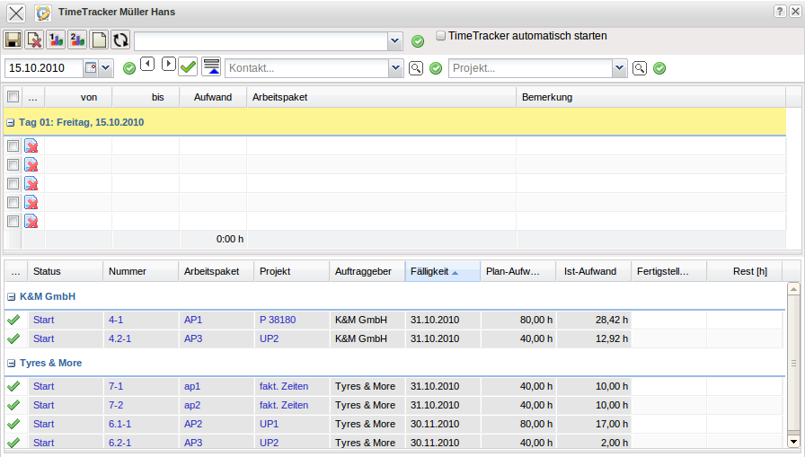Click into the date field 15.10.2010

point(43,68)
